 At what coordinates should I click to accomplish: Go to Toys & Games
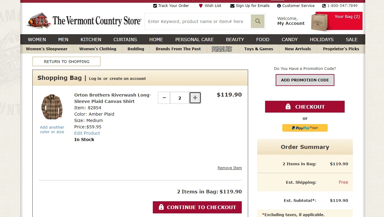click(259, 49)
